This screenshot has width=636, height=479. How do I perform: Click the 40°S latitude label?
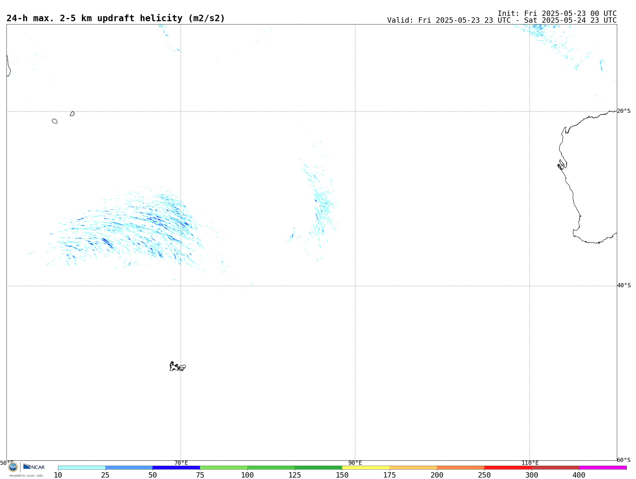pos(624,285)
